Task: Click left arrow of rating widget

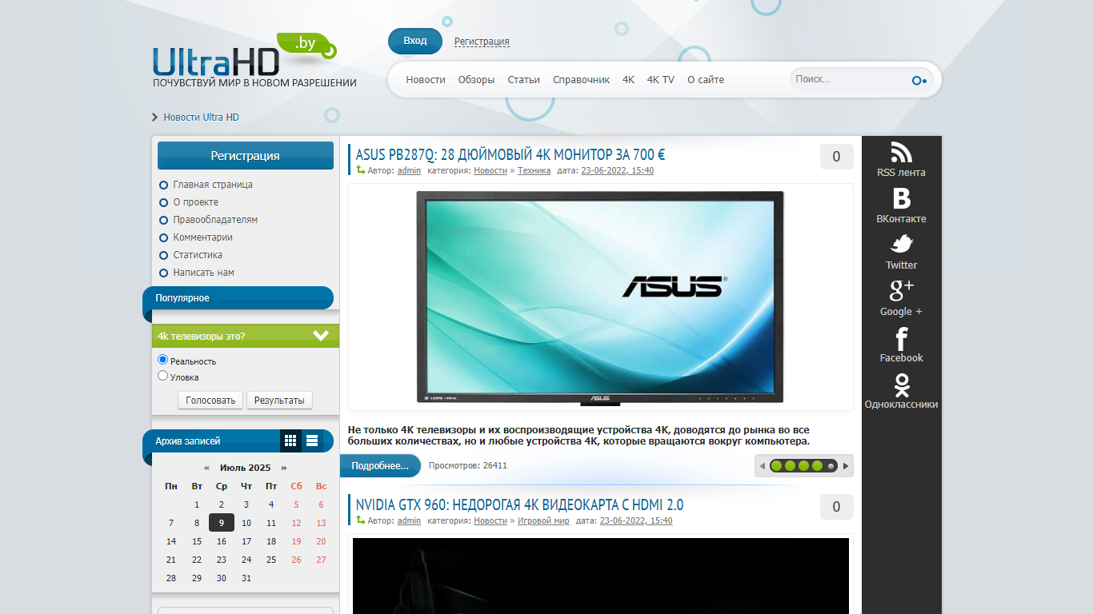Action: [x=762, y=466]
